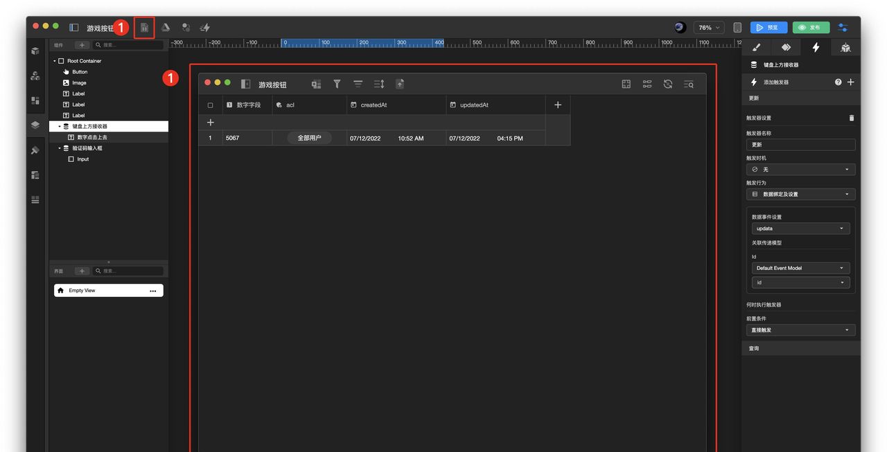Add a new row with the plus button
The height and width of the screenshot is (452, 887).
click(x=211, y=123)
